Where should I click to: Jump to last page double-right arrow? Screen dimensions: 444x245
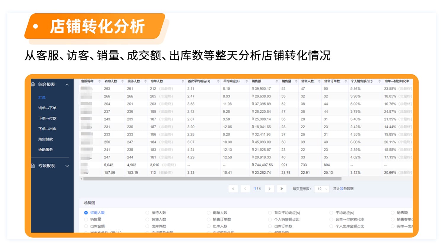[281, 189]
